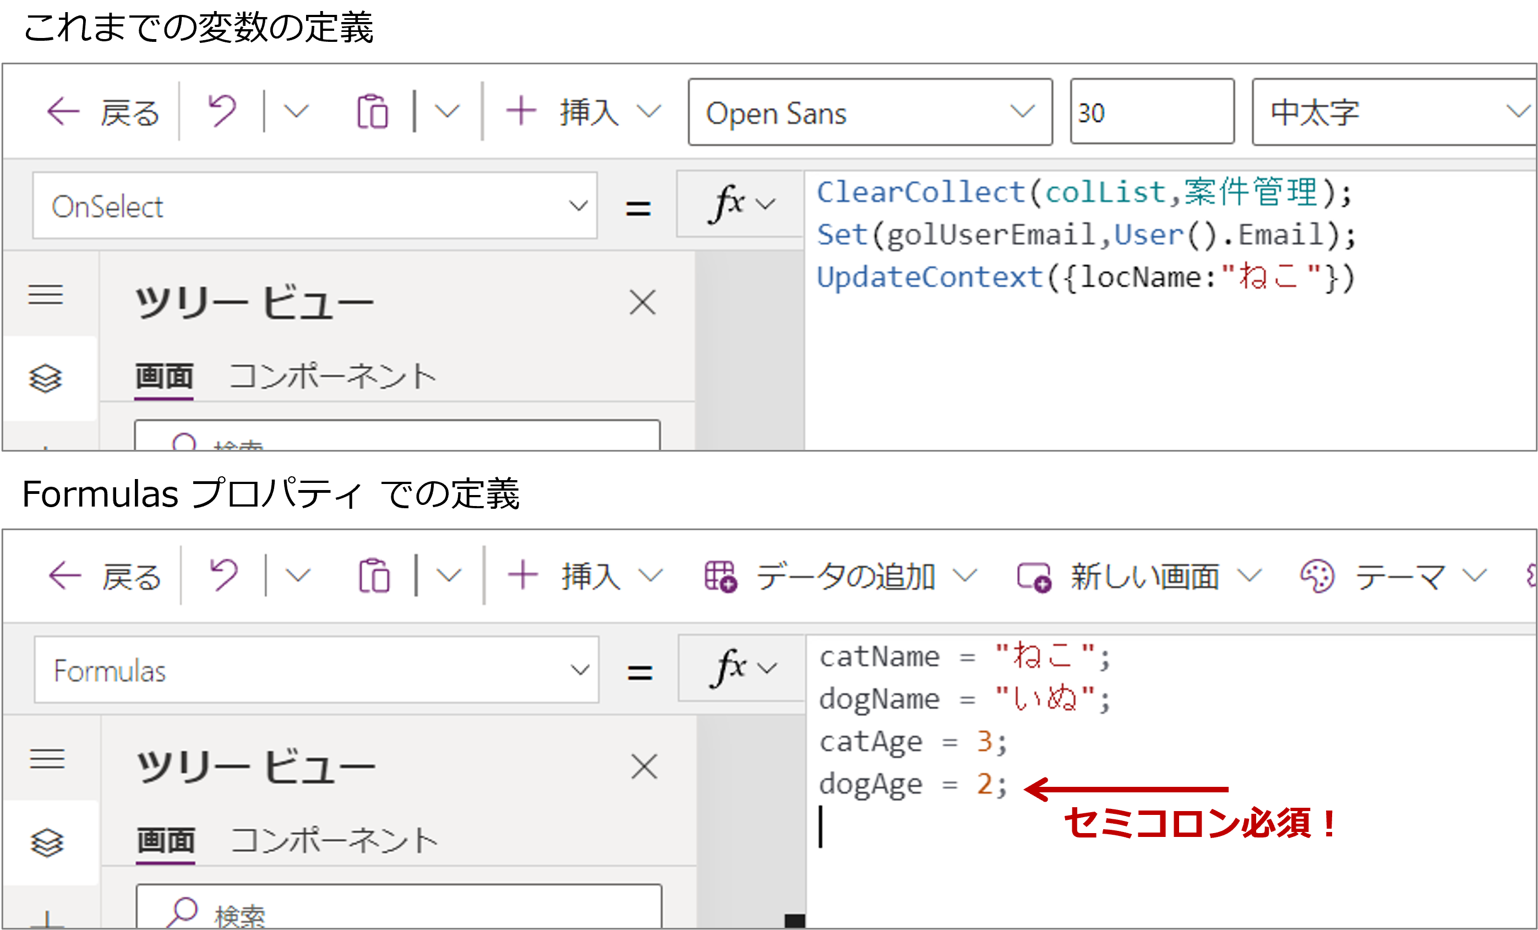Click the dogAge = 2 formula line

coord(913,784)
